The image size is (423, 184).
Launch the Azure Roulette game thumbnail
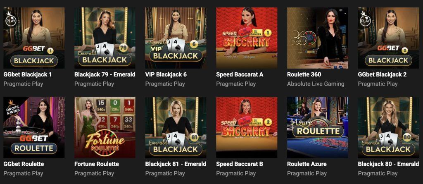(318, 127)
